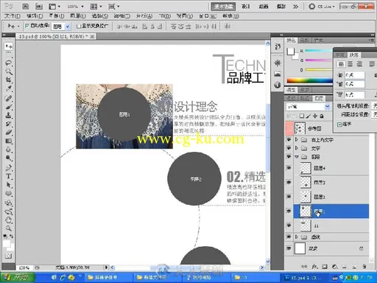Select the Eyedropper tool
The image size is (377, 283).
tap(9, 88)
